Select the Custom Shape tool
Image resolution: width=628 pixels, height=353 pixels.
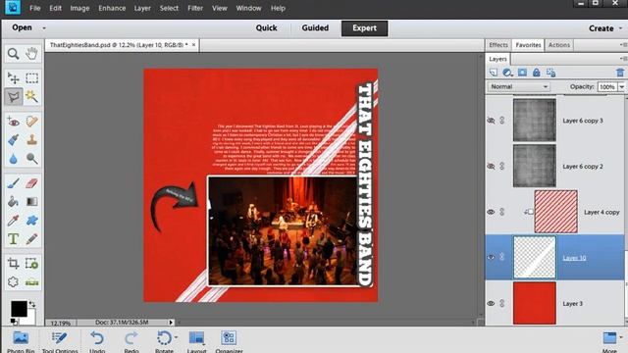click(31, 220)
